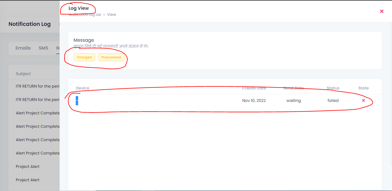392x191 pixels.
Task: Click the State column header
Action: [x=363, y=88]
